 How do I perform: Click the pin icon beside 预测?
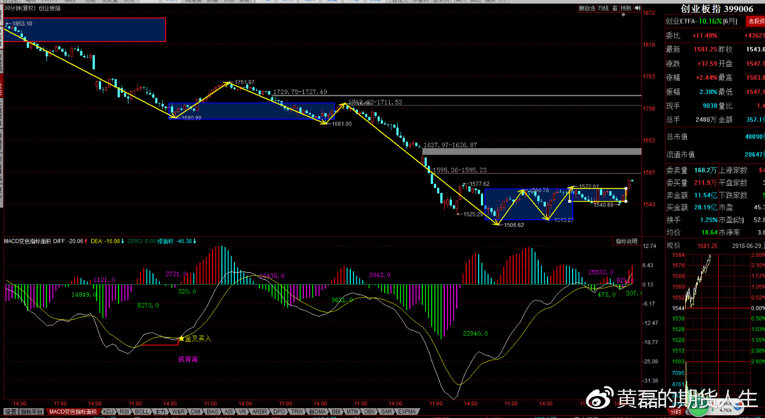point(637,8)
